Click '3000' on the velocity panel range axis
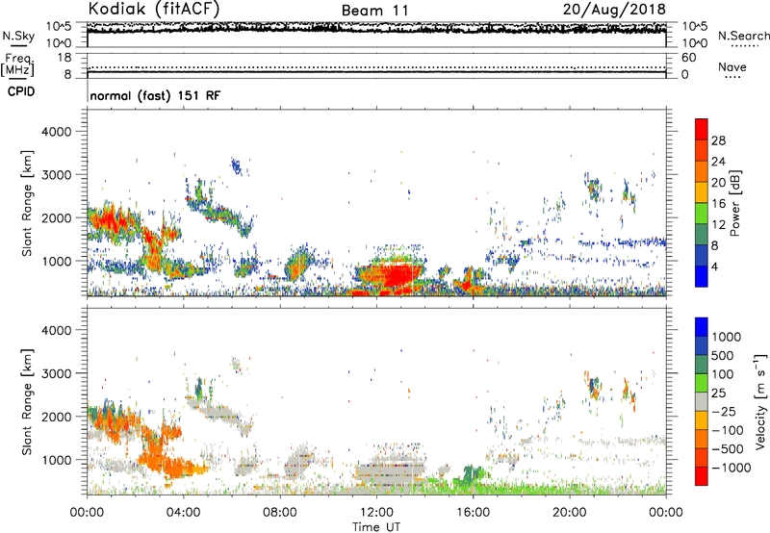This screenshot has height=533, width=770. coord(57,373)
